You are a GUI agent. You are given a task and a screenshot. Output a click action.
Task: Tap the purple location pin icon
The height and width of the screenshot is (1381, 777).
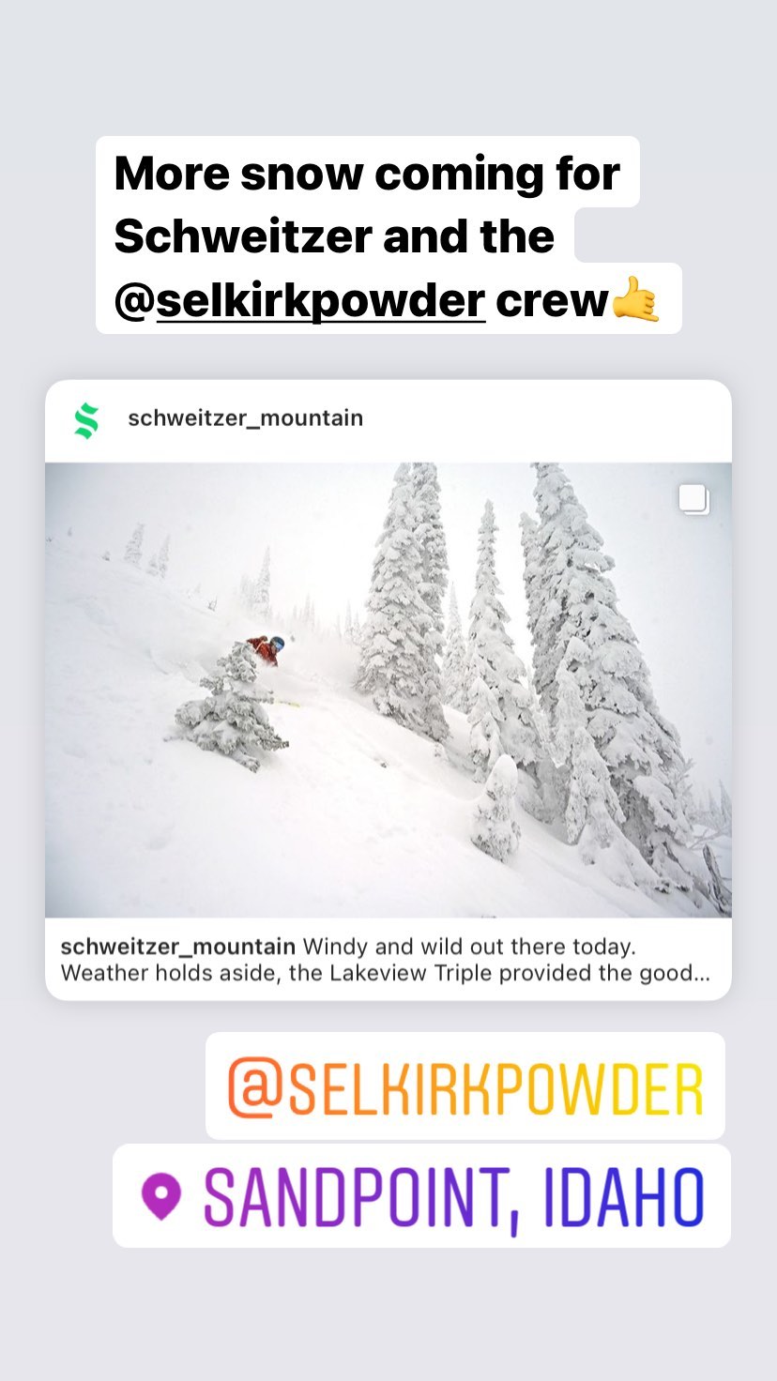tap(160, 1197)
